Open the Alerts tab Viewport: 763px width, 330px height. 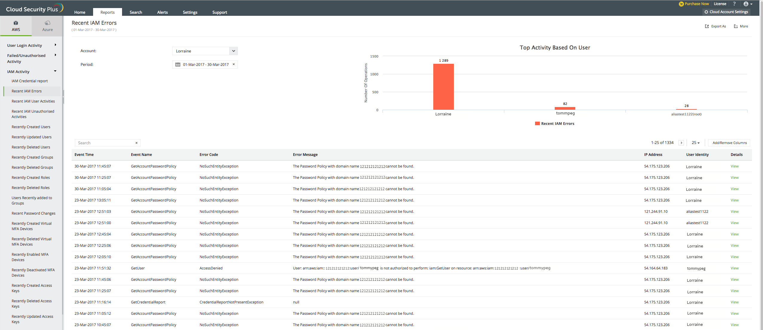tap(162, 12)
